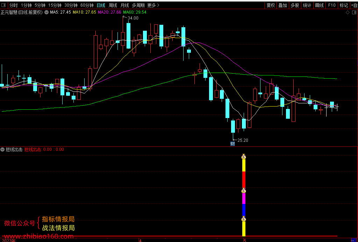This screenshot has width=358, height=242.
Task: Click the month 4 timeline marker
Action: coord(140,240)
